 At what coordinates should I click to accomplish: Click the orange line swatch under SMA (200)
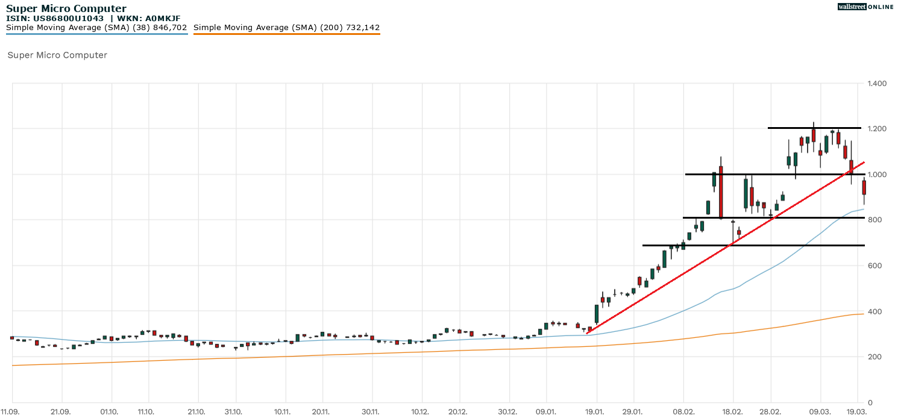[286, 34]
